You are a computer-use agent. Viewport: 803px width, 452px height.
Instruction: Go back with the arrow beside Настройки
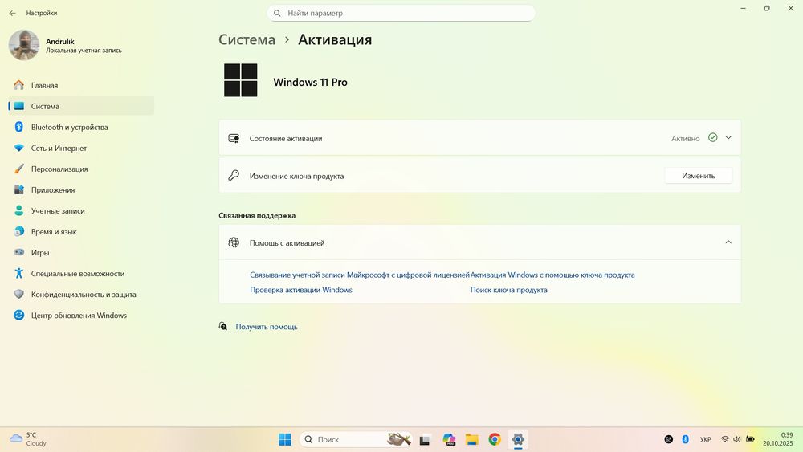click(12, 14)
